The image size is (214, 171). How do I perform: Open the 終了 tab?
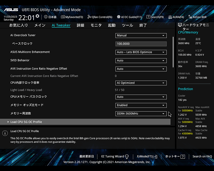click(x=143, y=25)
